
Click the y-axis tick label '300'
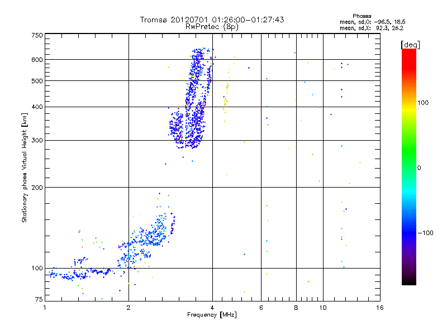37,141
